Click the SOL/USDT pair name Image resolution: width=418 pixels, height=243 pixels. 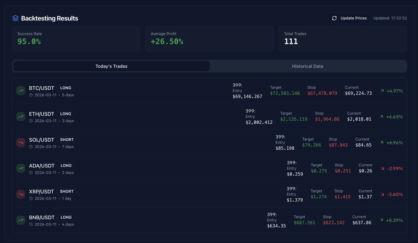(41, 140)
